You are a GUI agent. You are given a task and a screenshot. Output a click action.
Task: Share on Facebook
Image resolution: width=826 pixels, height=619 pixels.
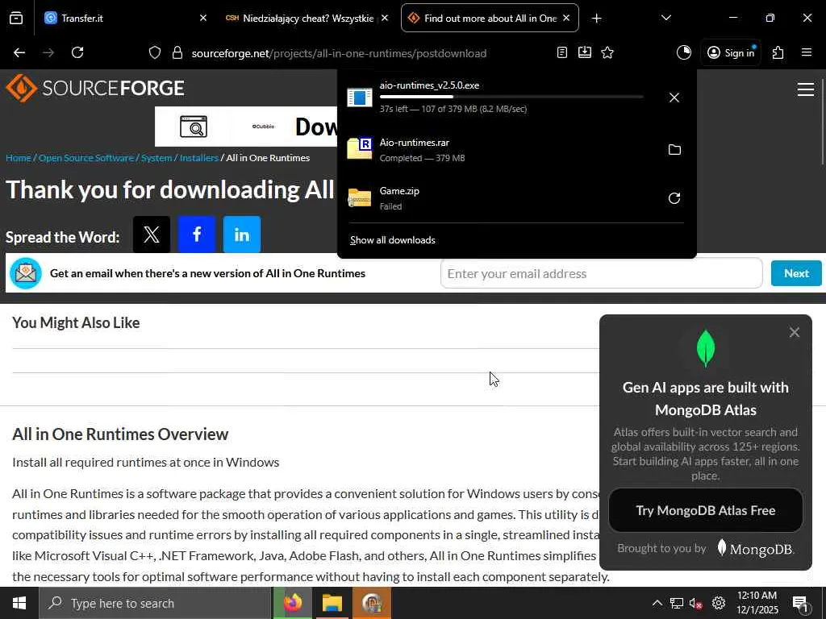[197, 235]
